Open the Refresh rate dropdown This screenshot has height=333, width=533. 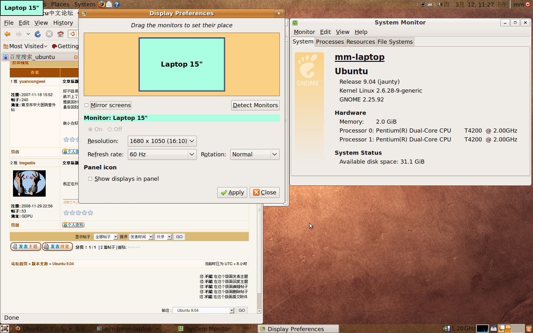point(162,154)
